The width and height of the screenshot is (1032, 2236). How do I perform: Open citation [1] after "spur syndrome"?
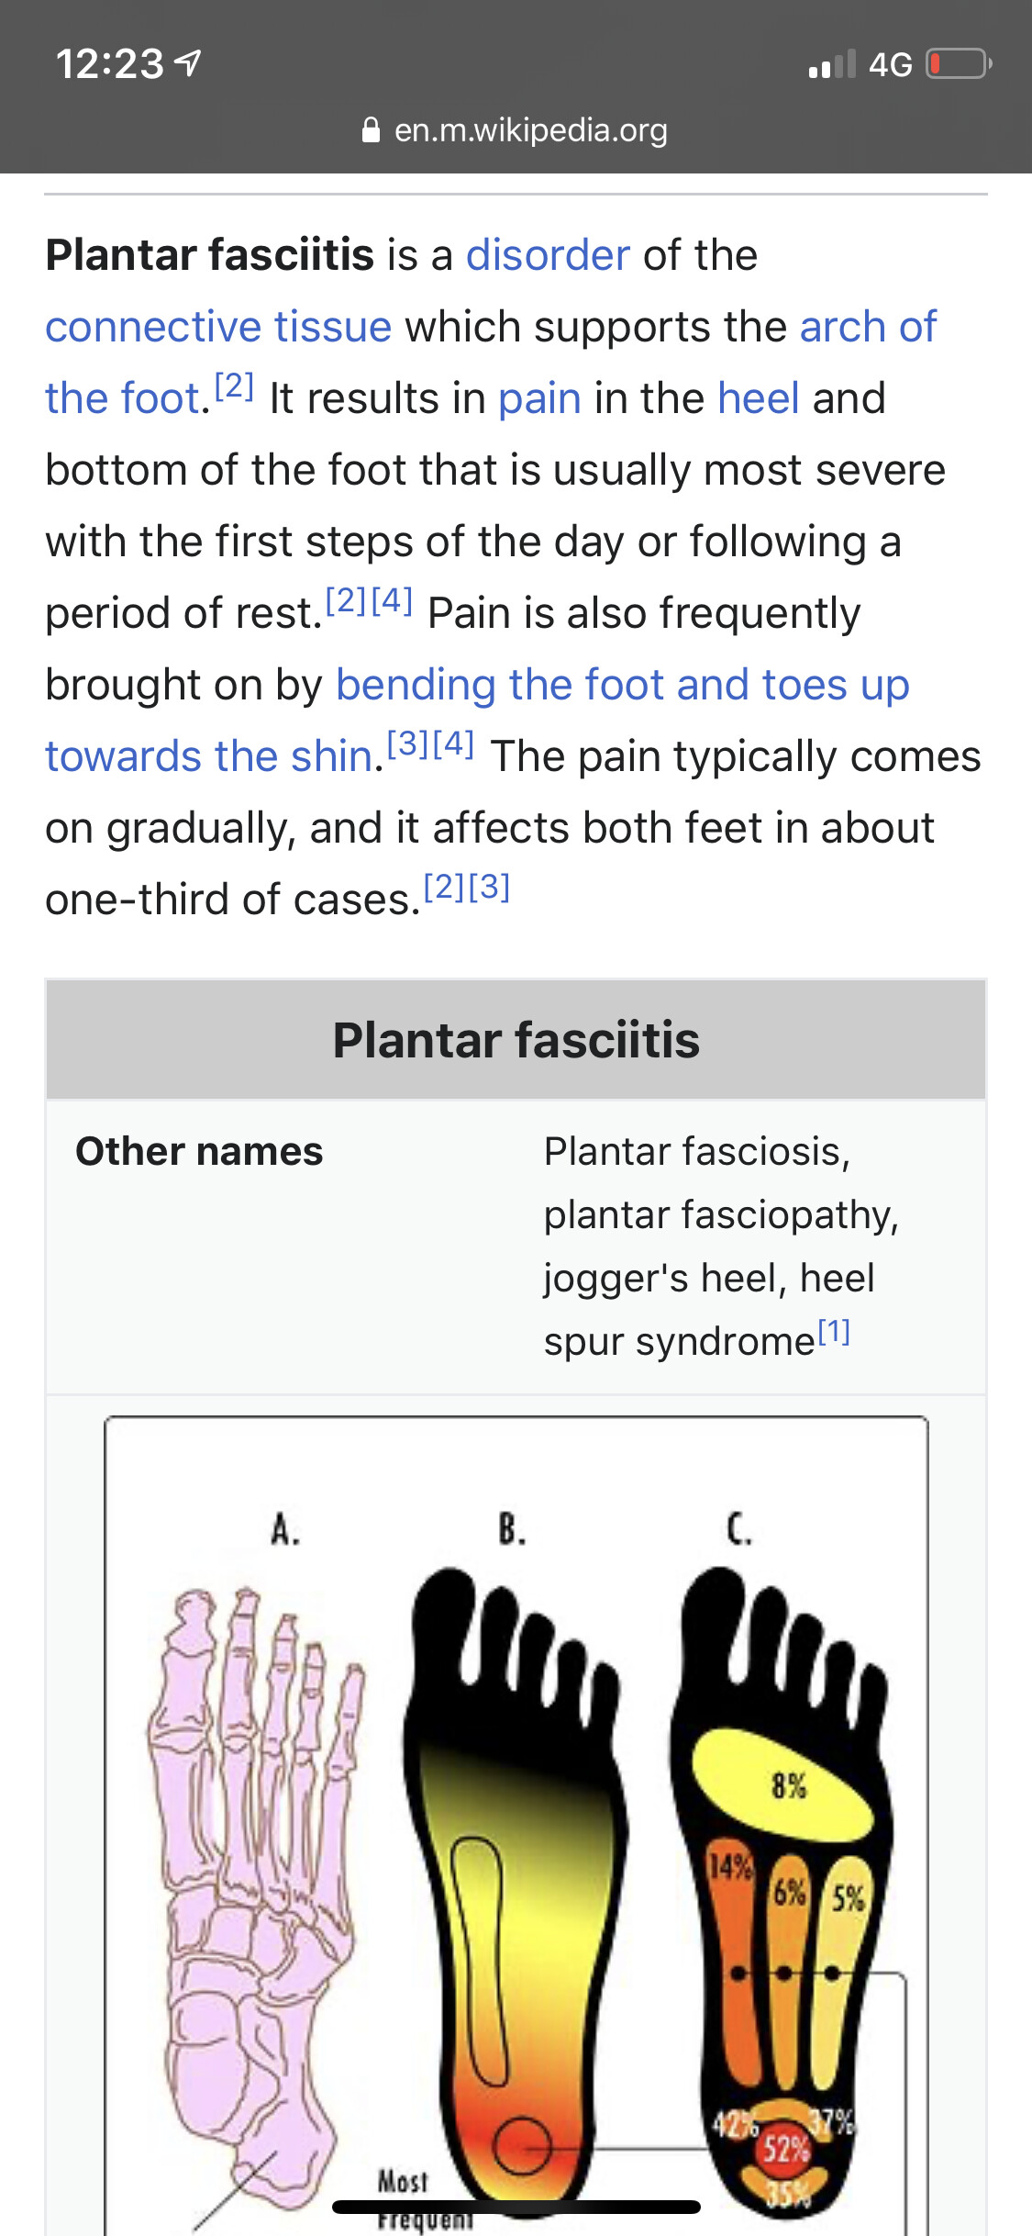click(834, 1331)
